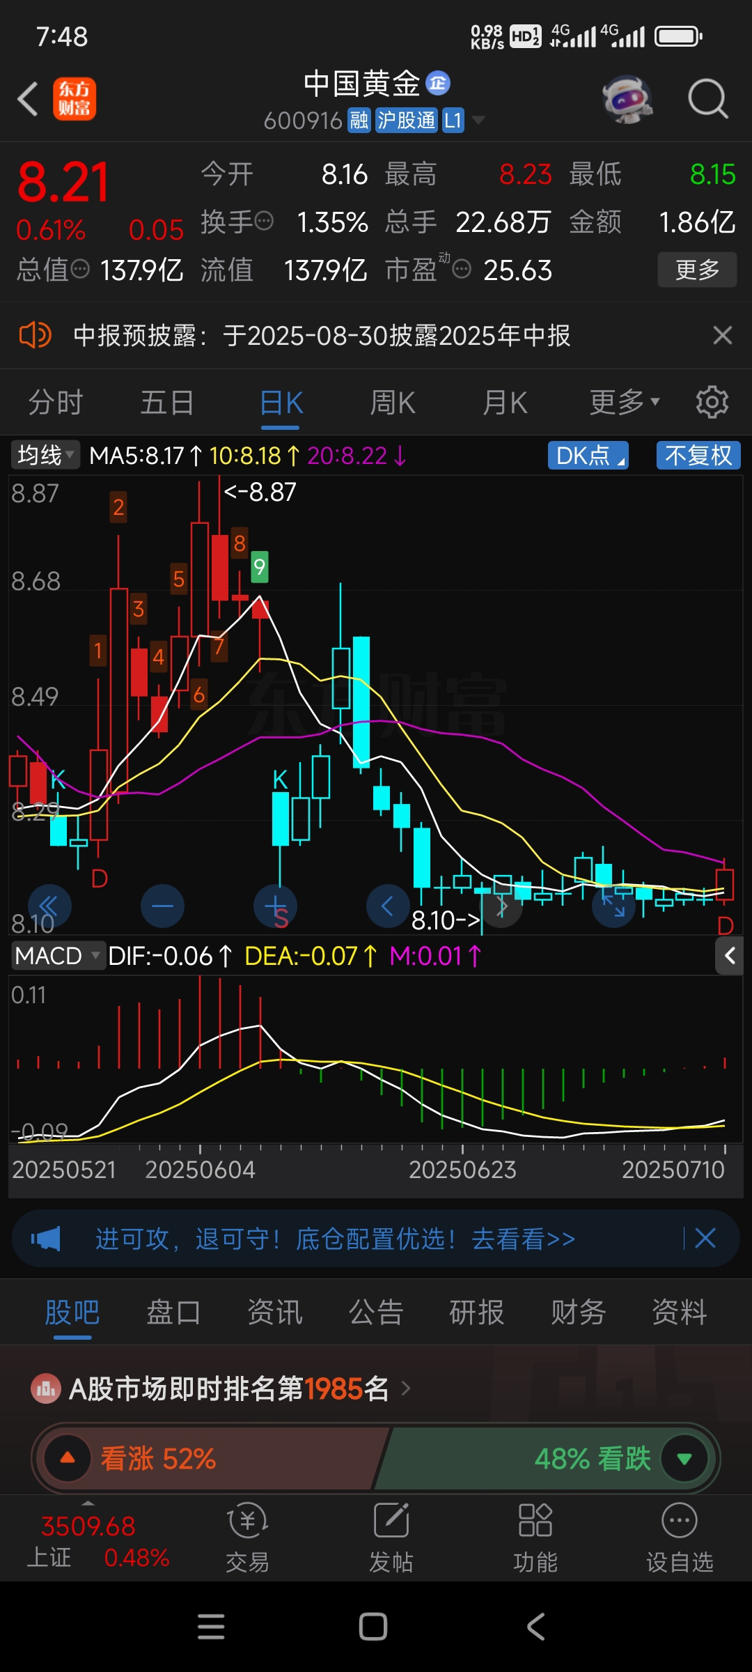Tap Android system back button
This screenshot has width=752, height=1672.
coord(535,1627)
